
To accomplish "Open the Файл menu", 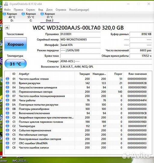I will 7,10.
